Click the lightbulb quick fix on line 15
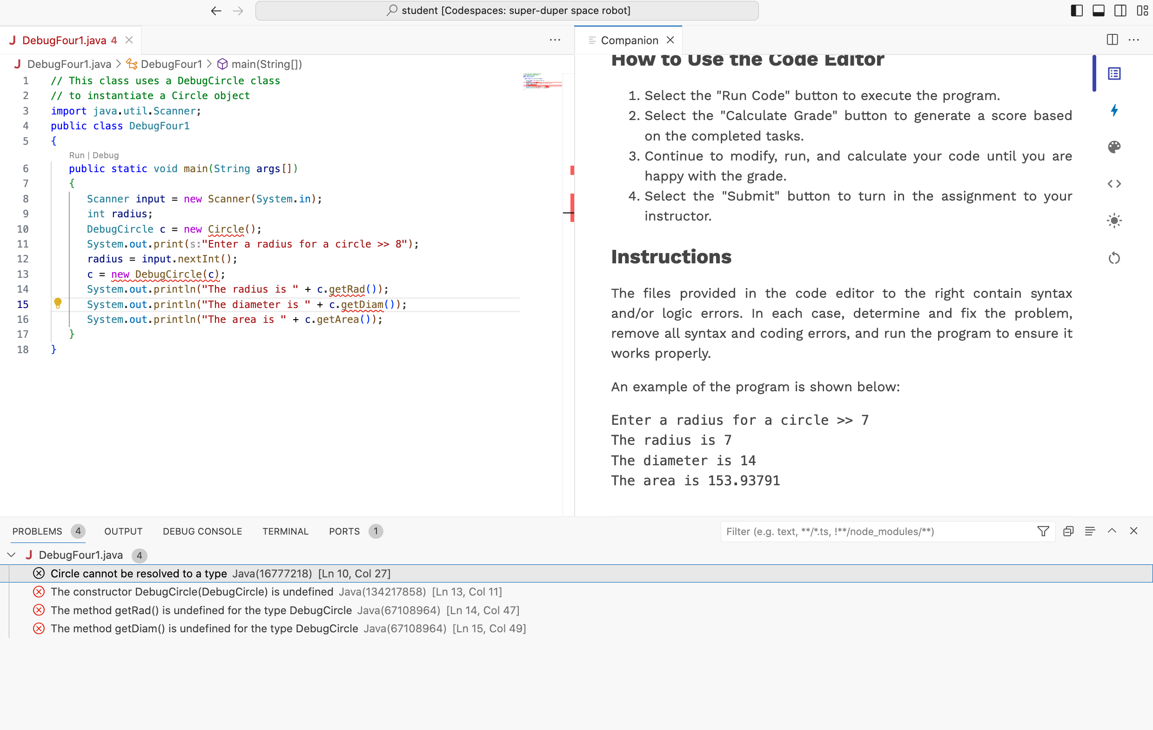The image size is (1153, 730). point(59,303)
